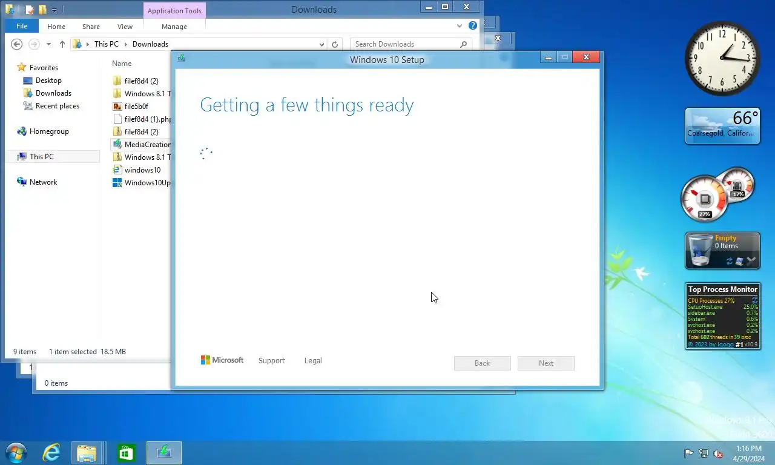This screenshot has width=775, height=465.
Task: Click the X icon on Recycle Bin gadget
Action: click(751, 261)
